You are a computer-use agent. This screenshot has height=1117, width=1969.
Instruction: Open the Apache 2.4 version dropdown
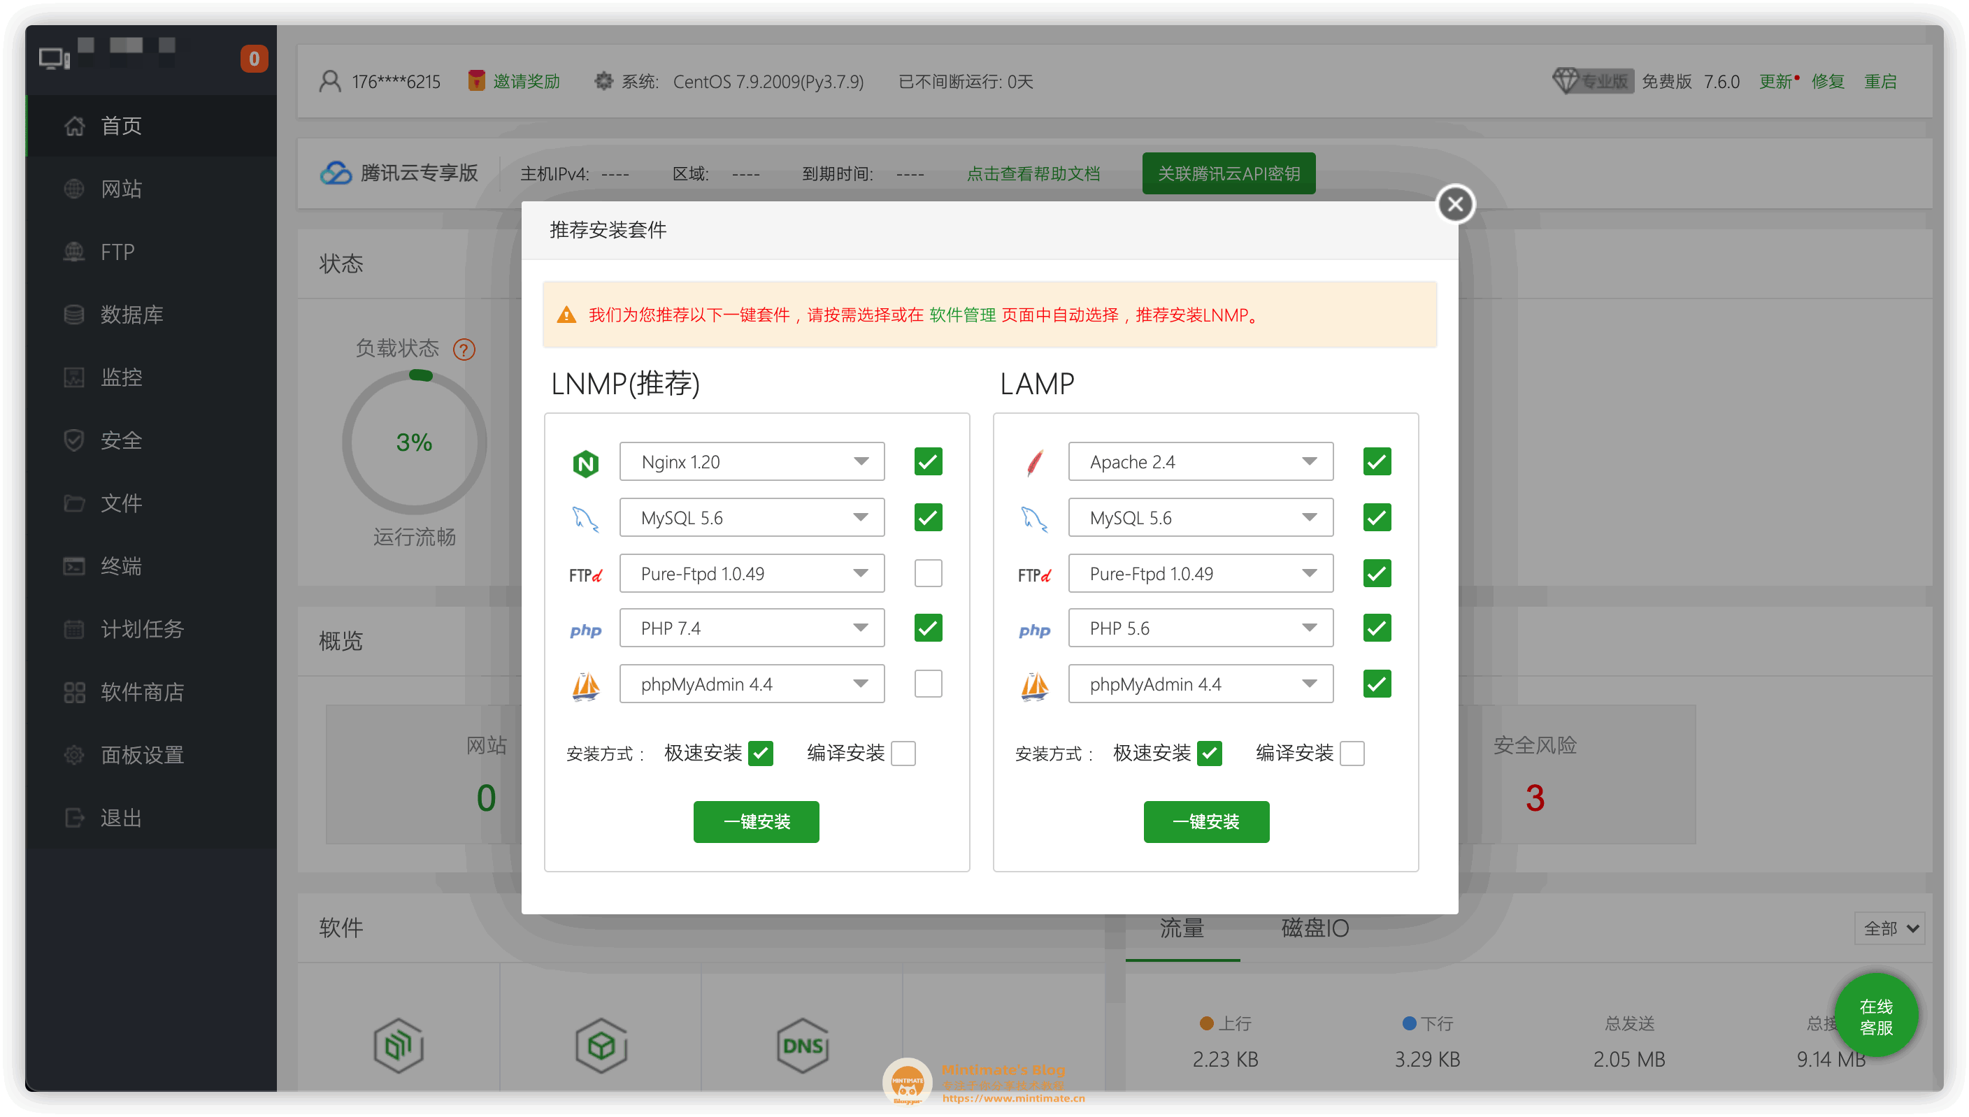[x=1201, y=462]
